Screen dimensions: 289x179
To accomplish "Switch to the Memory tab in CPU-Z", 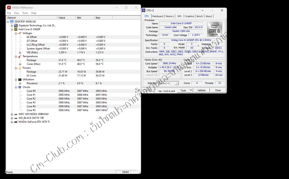I will [x=170, y=16].
